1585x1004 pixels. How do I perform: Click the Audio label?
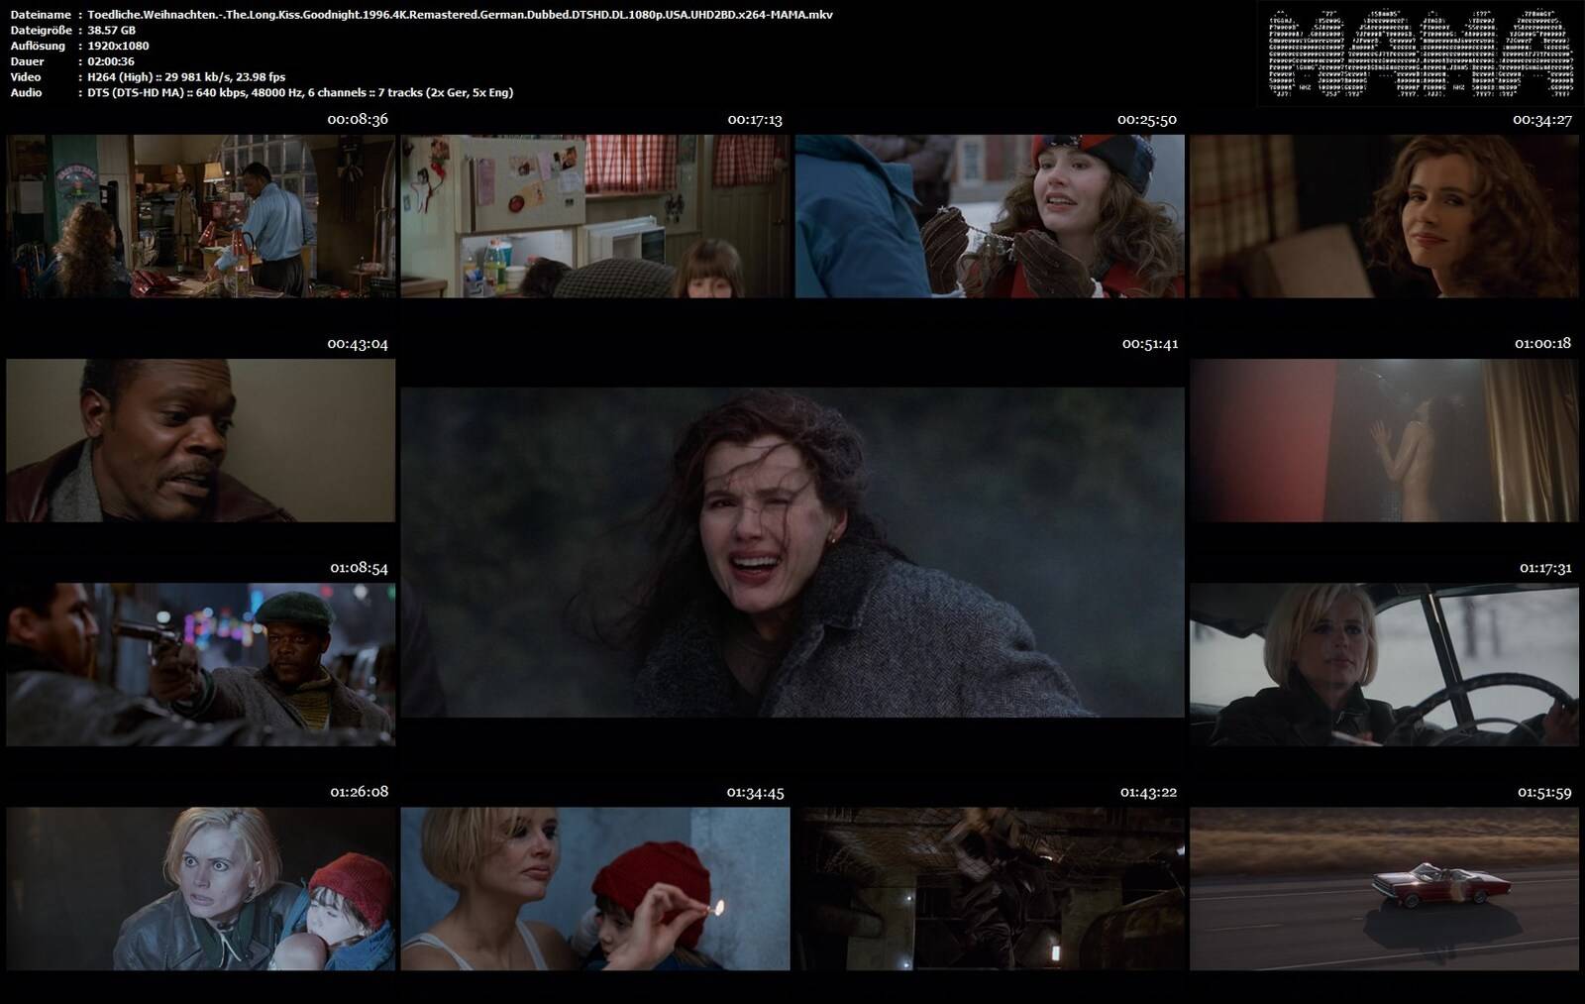(26, 92)
